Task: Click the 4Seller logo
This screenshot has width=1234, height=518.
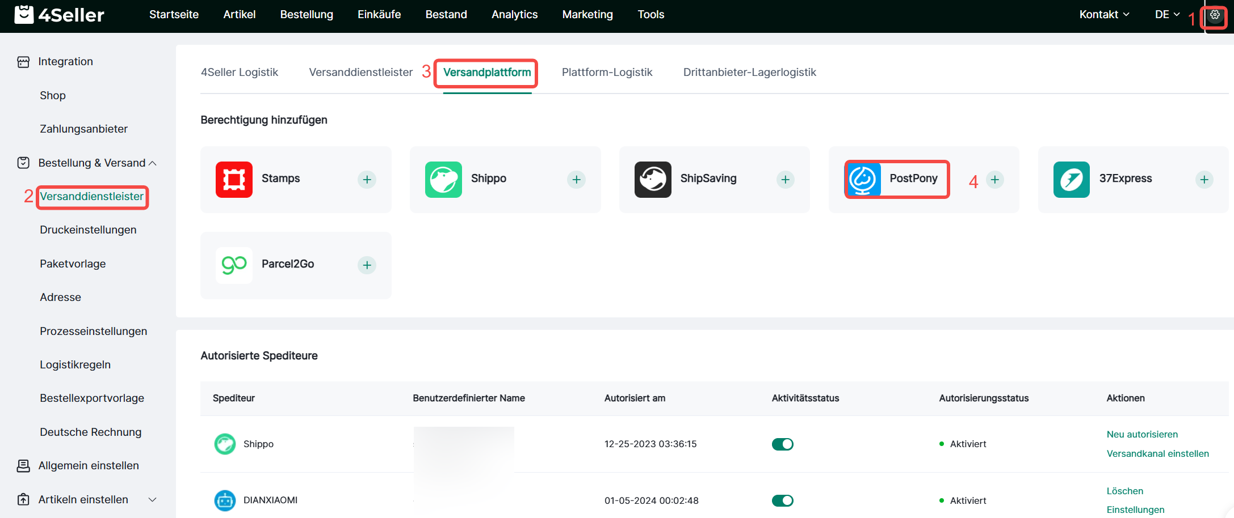Action: [59, 15]
